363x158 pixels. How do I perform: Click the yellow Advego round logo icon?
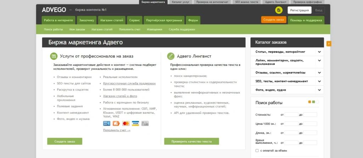coord(279,10)
